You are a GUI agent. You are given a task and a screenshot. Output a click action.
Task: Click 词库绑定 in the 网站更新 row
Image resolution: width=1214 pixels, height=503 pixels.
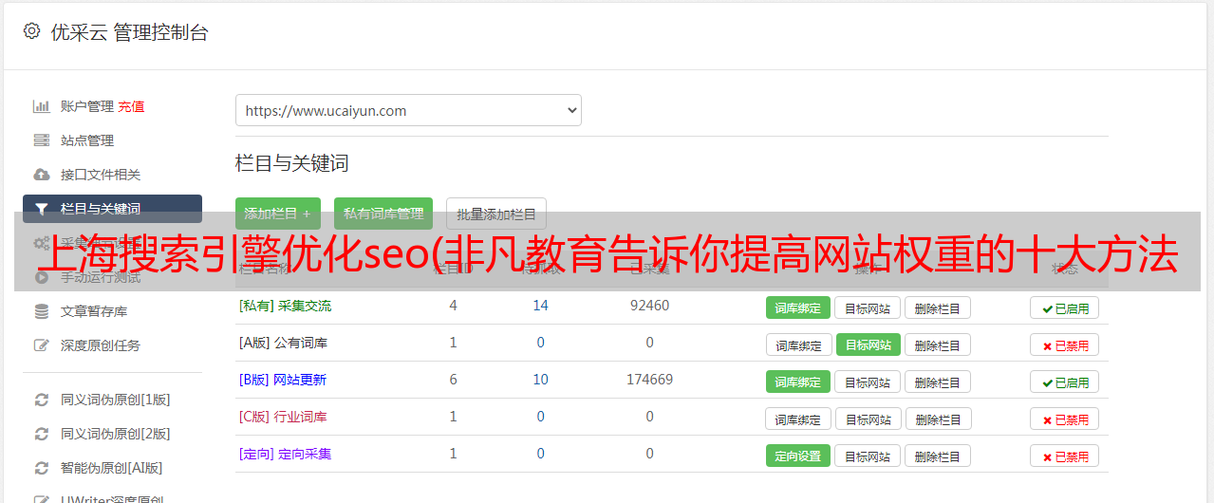coord(798,382)
